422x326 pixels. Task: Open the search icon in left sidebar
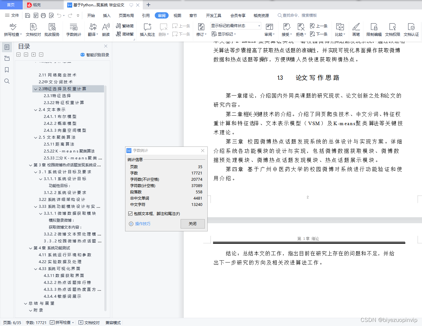(x=7, y=81)
